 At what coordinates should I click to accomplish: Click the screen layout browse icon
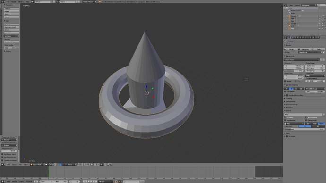[x=33, y=2]
